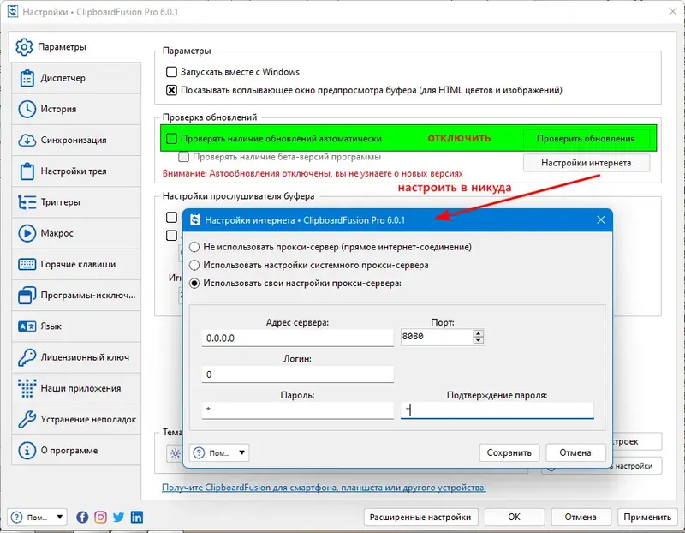Open the Триггеры section
Viewport: 685px width, 533px height.
(76, 202)
